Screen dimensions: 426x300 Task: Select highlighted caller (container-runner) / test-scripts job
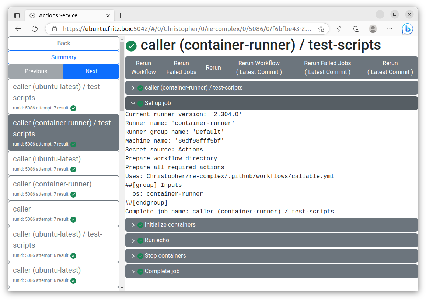click(x=64, y=133)
